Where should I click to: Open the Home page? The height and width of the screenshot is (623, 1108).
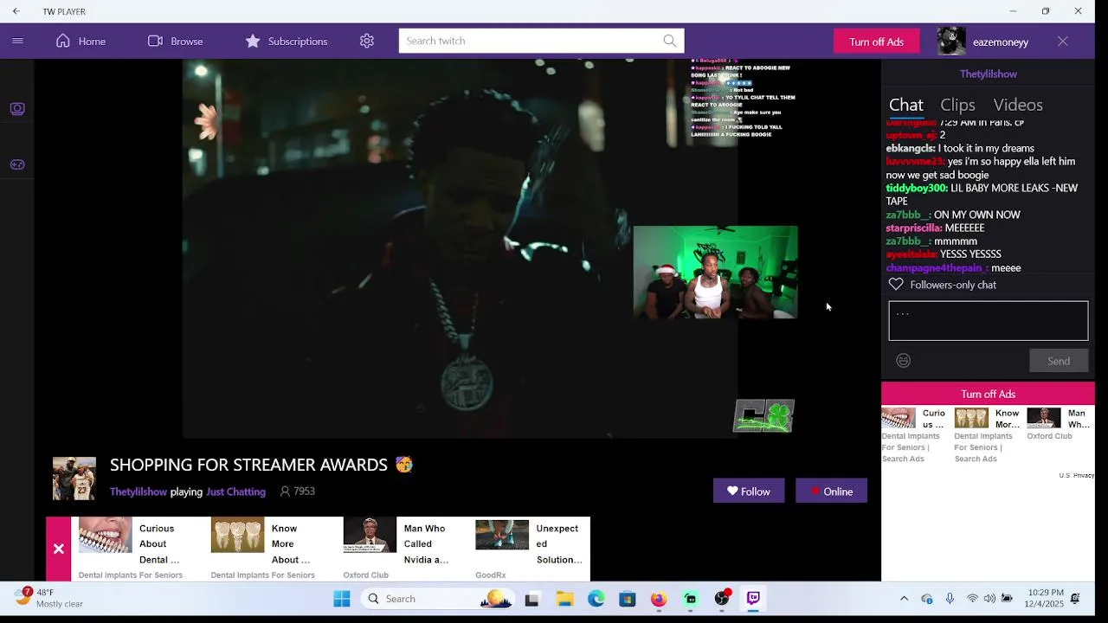click(81, 41)
